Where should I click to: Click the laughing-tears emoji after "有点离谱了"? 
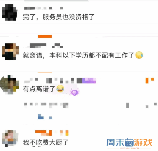point(60,89)
